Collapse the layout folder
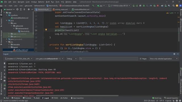The image size is (182, 102). (9, 47)
